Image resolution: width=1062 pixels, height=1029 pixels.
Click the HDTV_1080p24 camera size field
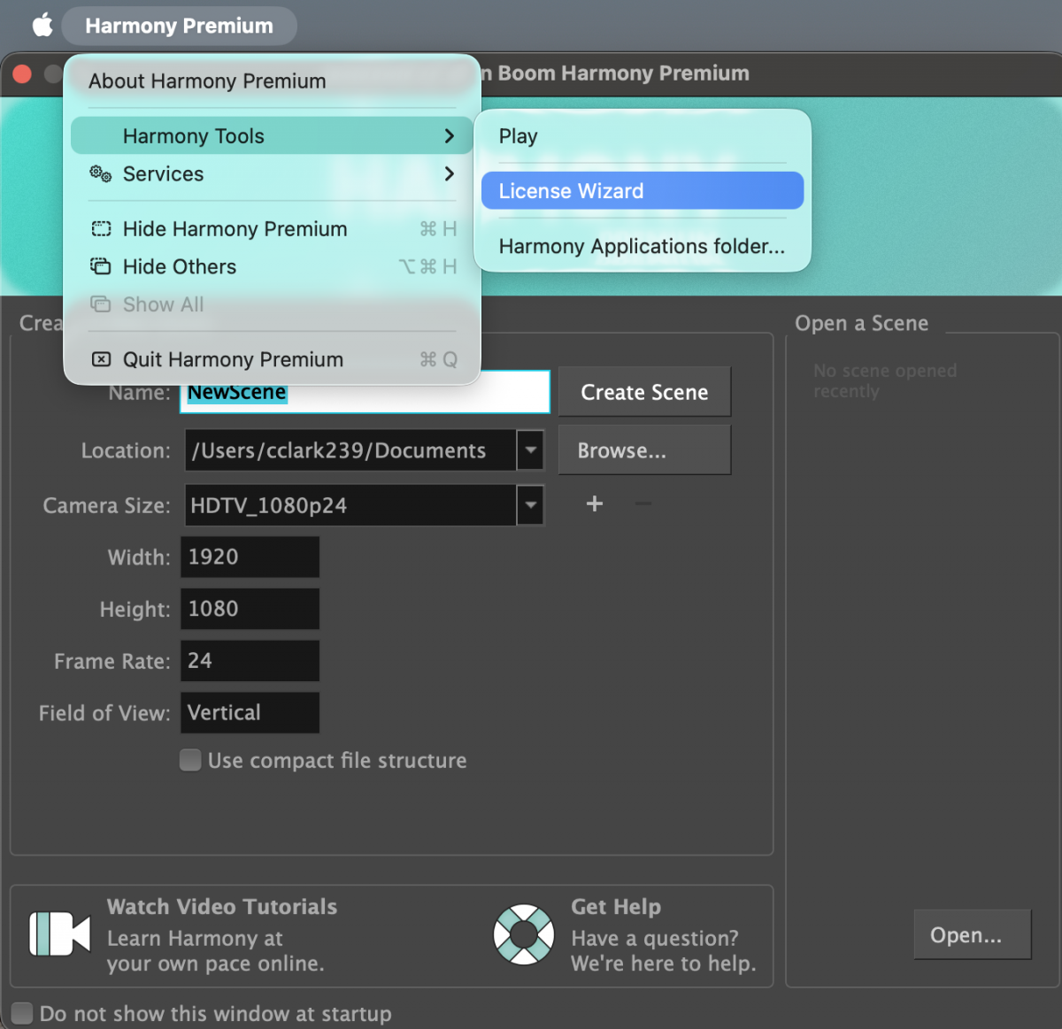coord(350,505)
